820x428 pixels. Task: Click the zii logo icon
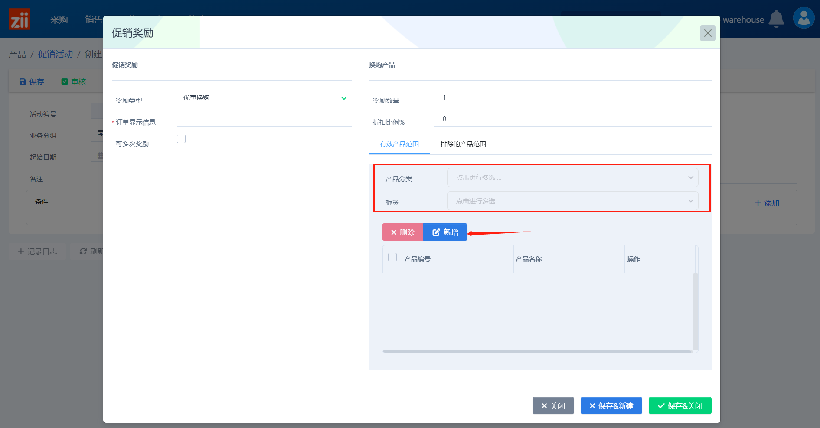[x=20, y=19]
